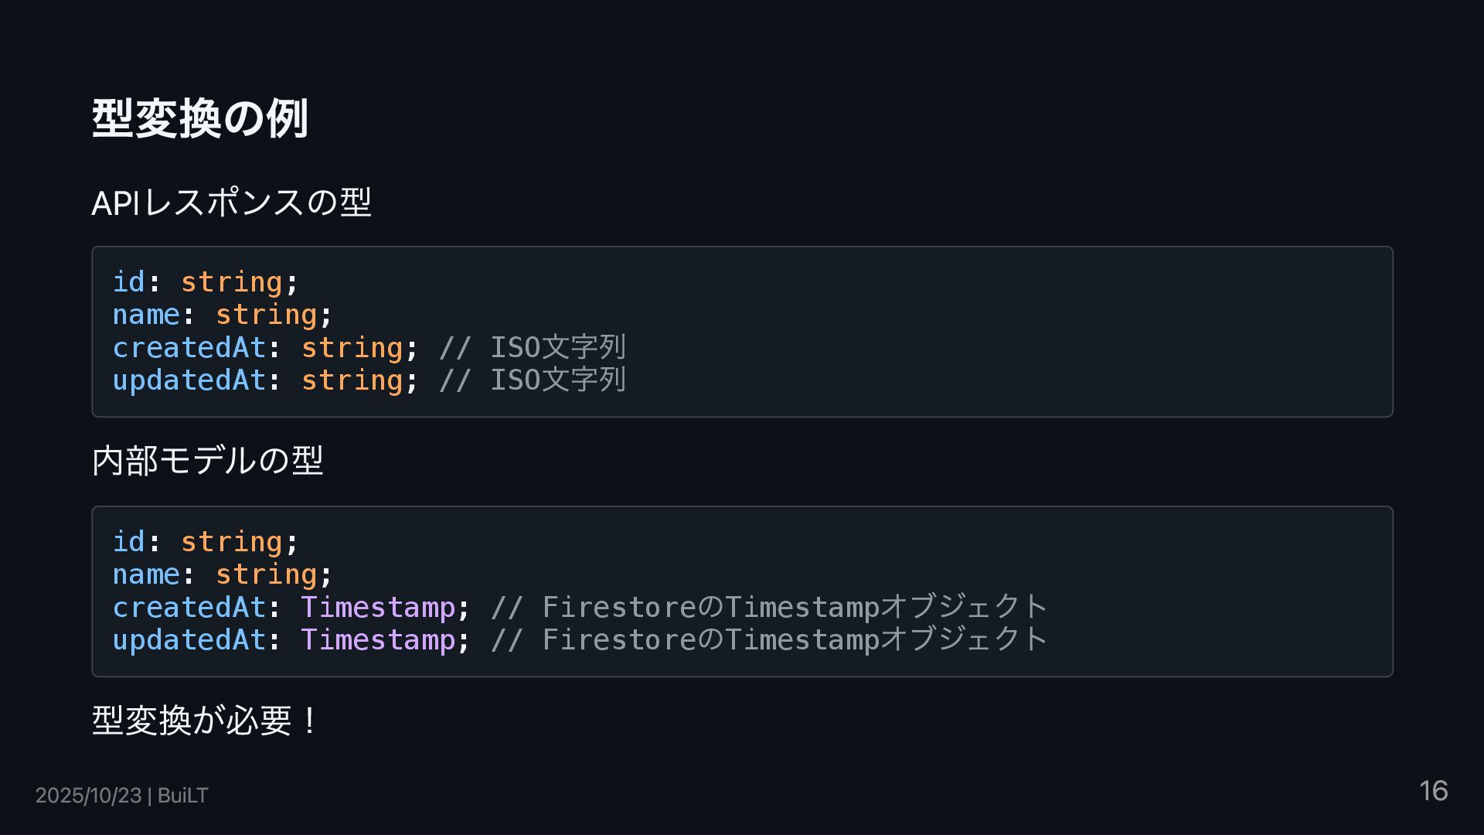This screenshot has width=1484, height=835.
Task: Click the Timestamp type on the createdAt line
Action: coord(378,608)
